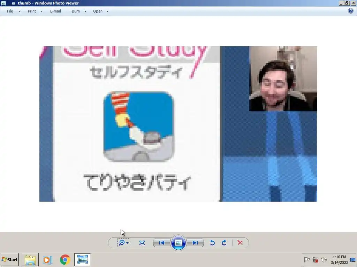Rotate image counterclockwise
Image resolution: width=357 pixels, height=267 pixels.
click(212, 243)
